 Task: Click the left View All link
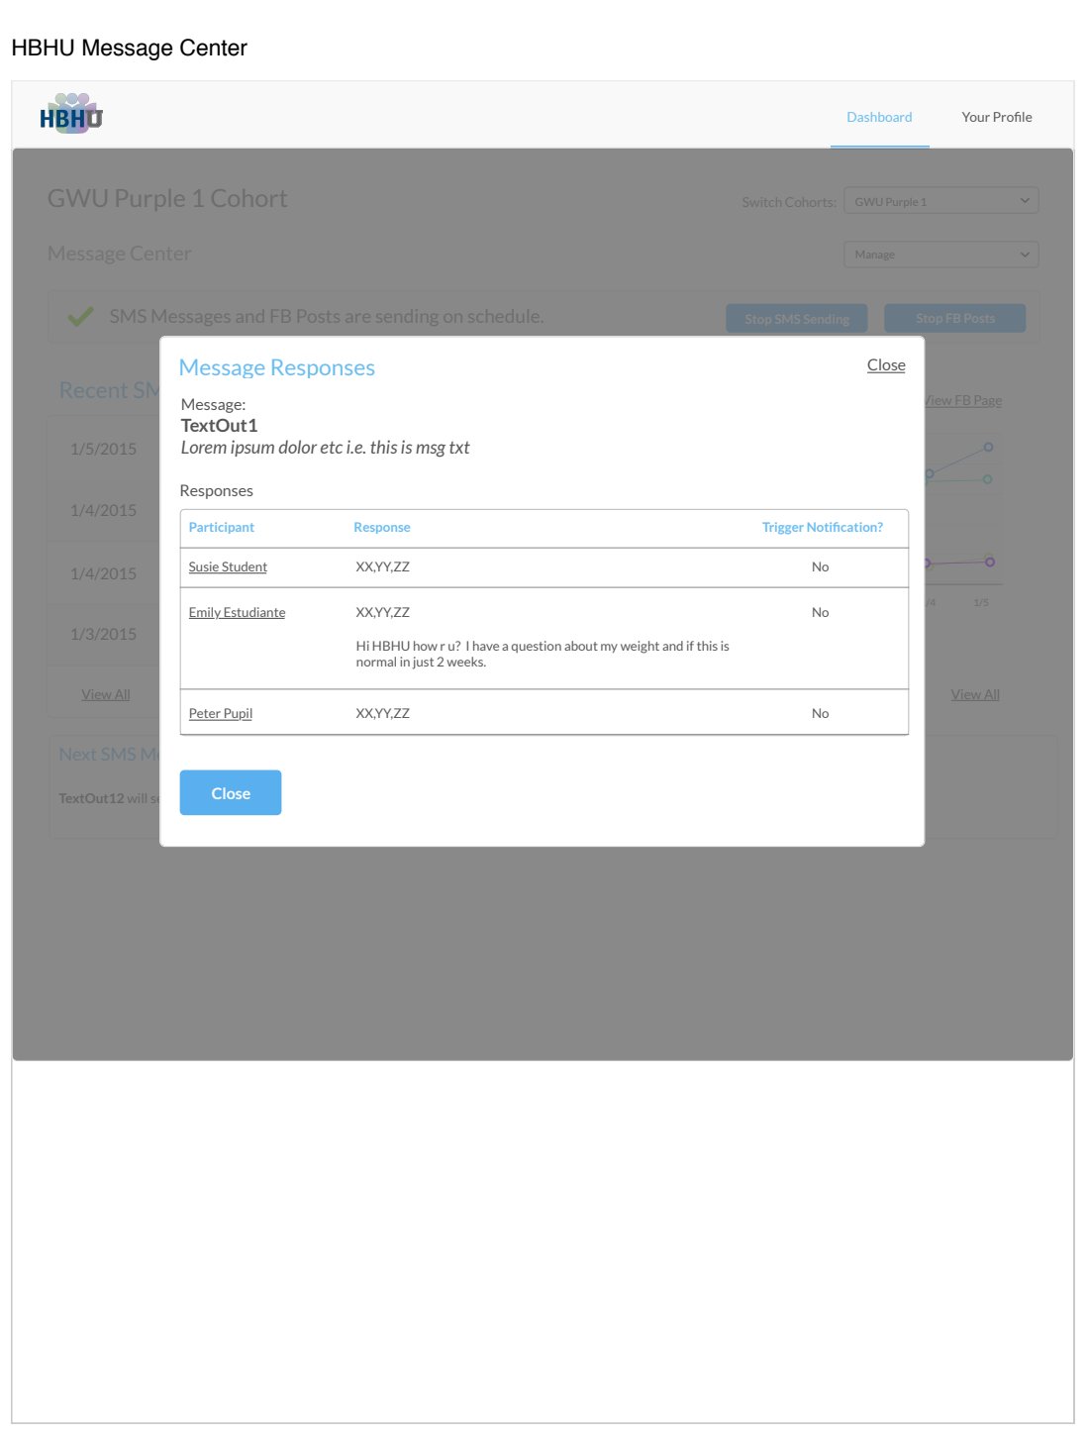(106, 695)
